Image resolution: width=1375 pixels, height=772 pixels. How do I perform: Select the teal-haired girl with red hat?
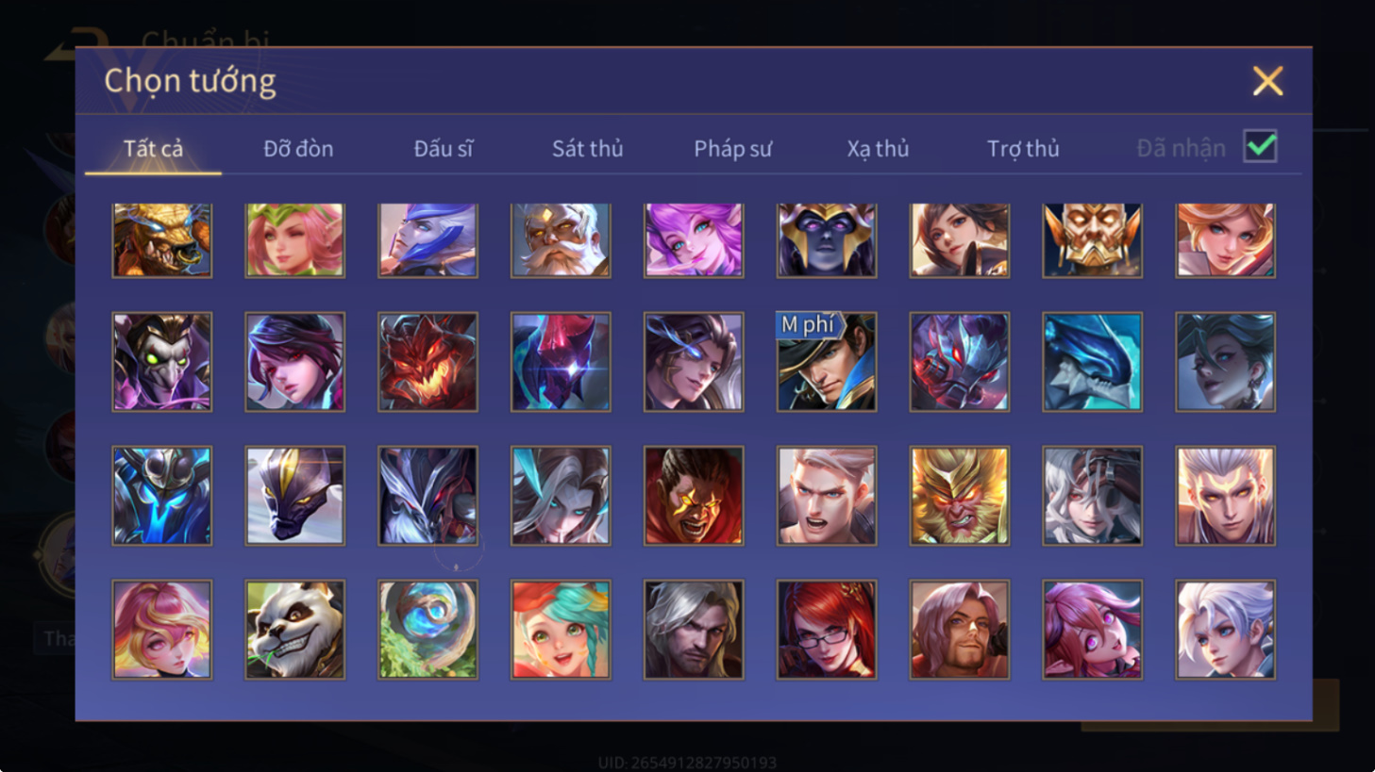pyautogui.click(x=561, y=630)
